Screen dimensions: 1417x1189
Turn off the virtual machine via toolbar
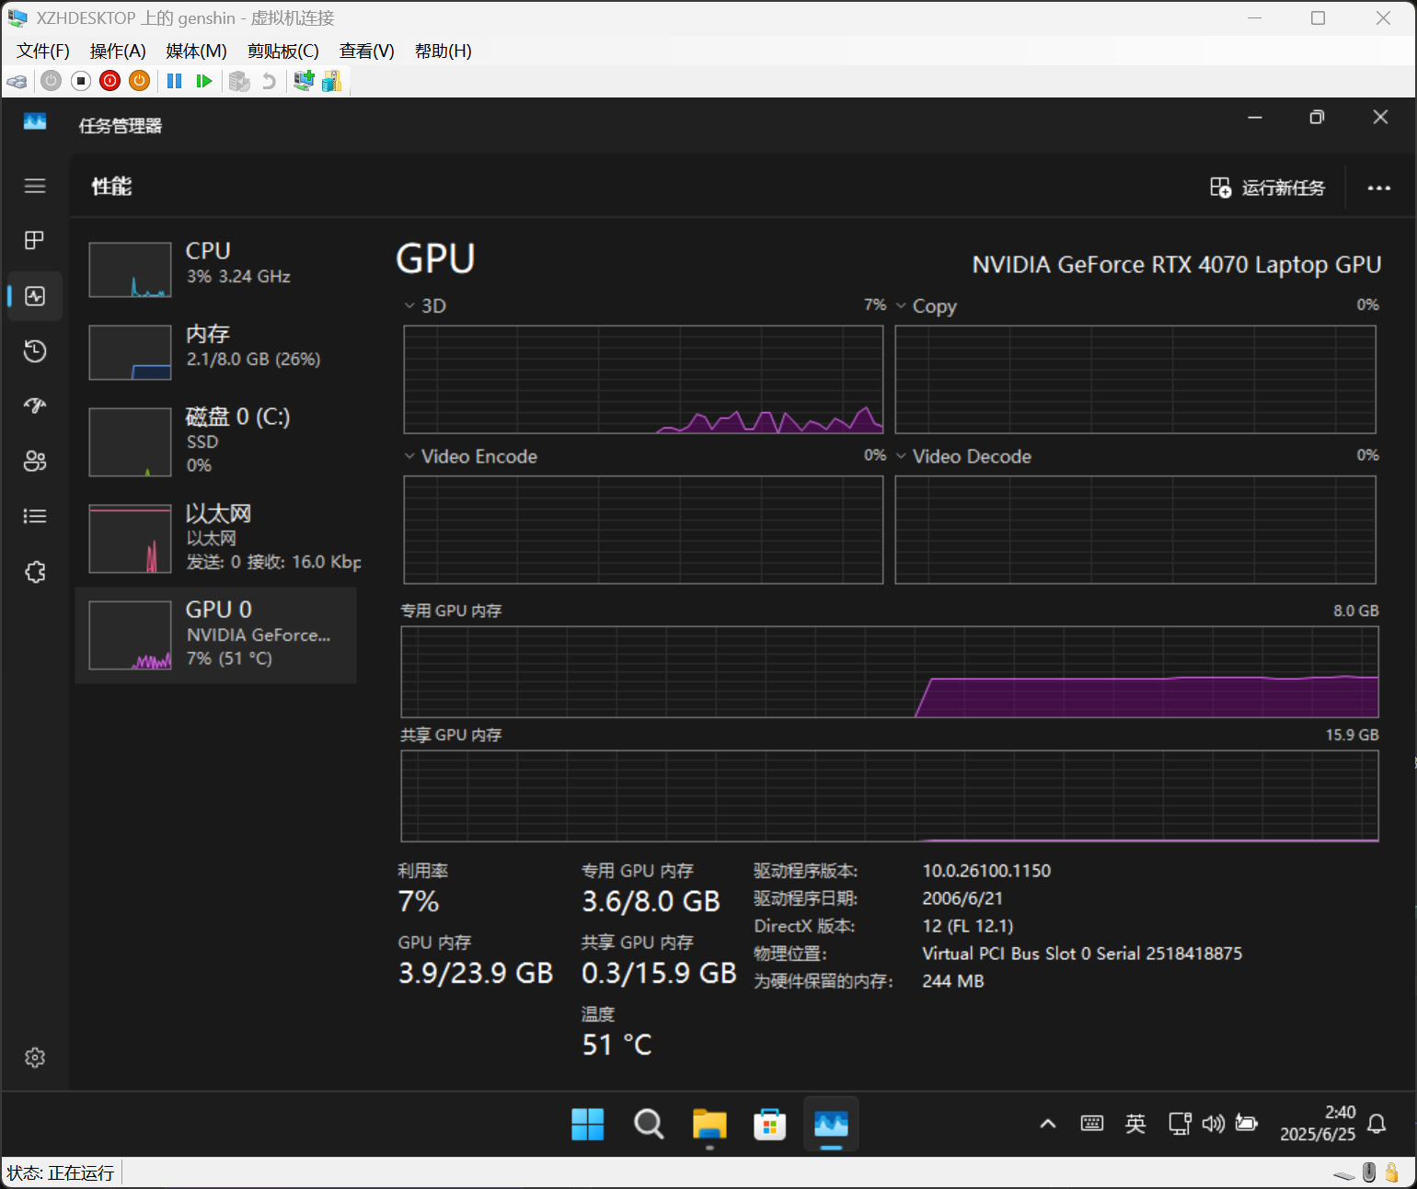tap(81, 81)
